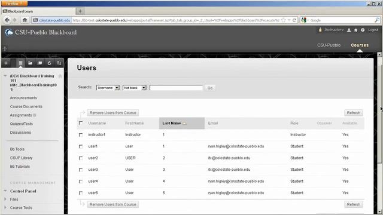Open a new browser tab
The height and width of the screenshot is (215, 383).
(80, 11)
